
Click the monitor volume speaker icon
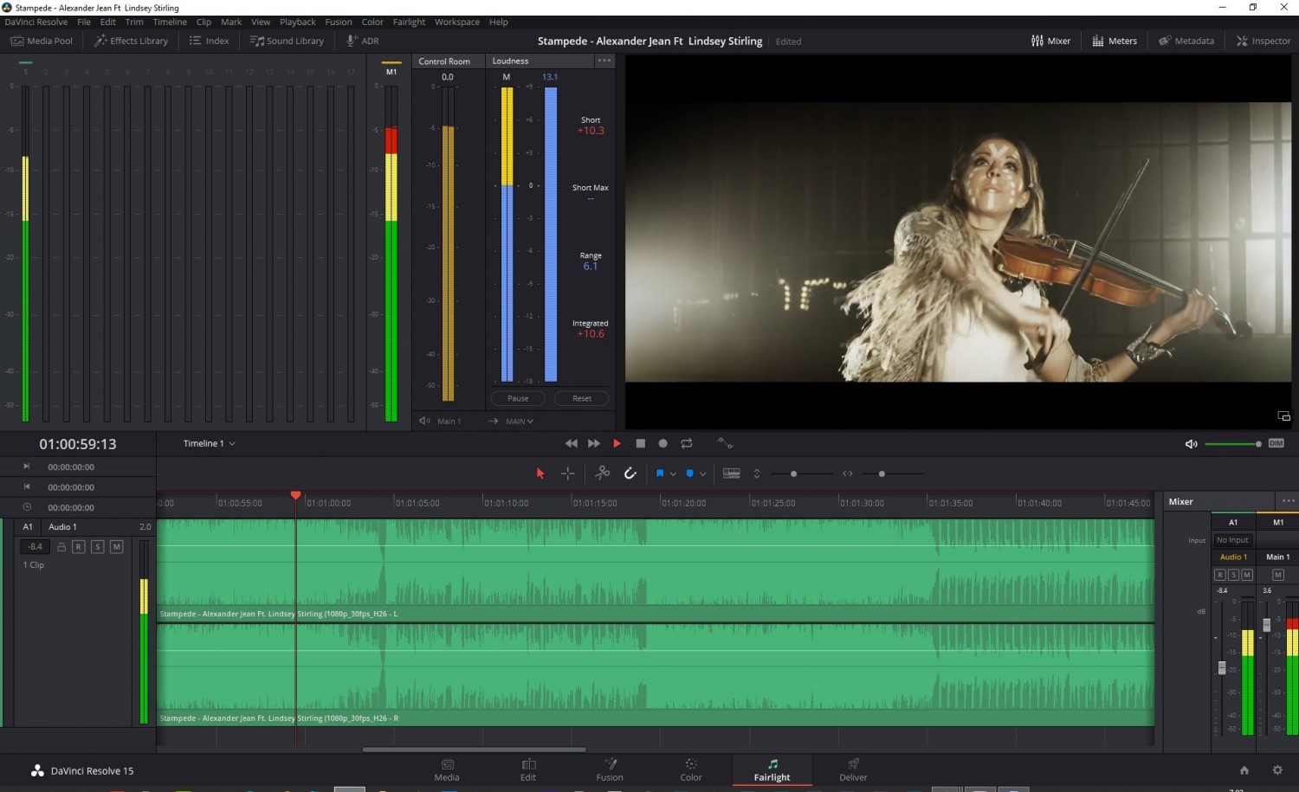[1192, 444]
